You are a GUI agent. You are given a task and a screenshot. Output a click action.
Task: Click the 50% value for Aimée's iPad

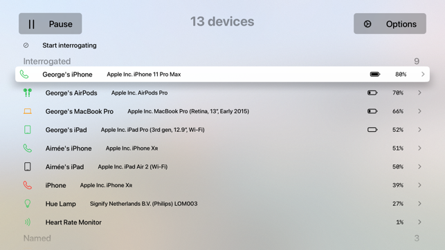point(398,166)
